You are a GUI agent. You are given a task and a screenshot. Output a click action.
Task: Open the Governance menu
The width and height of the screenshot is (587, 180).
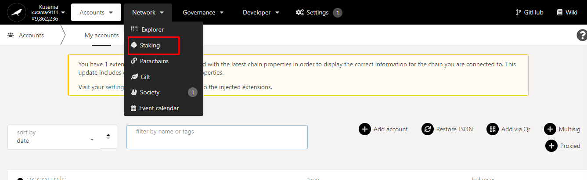(203, 12)
